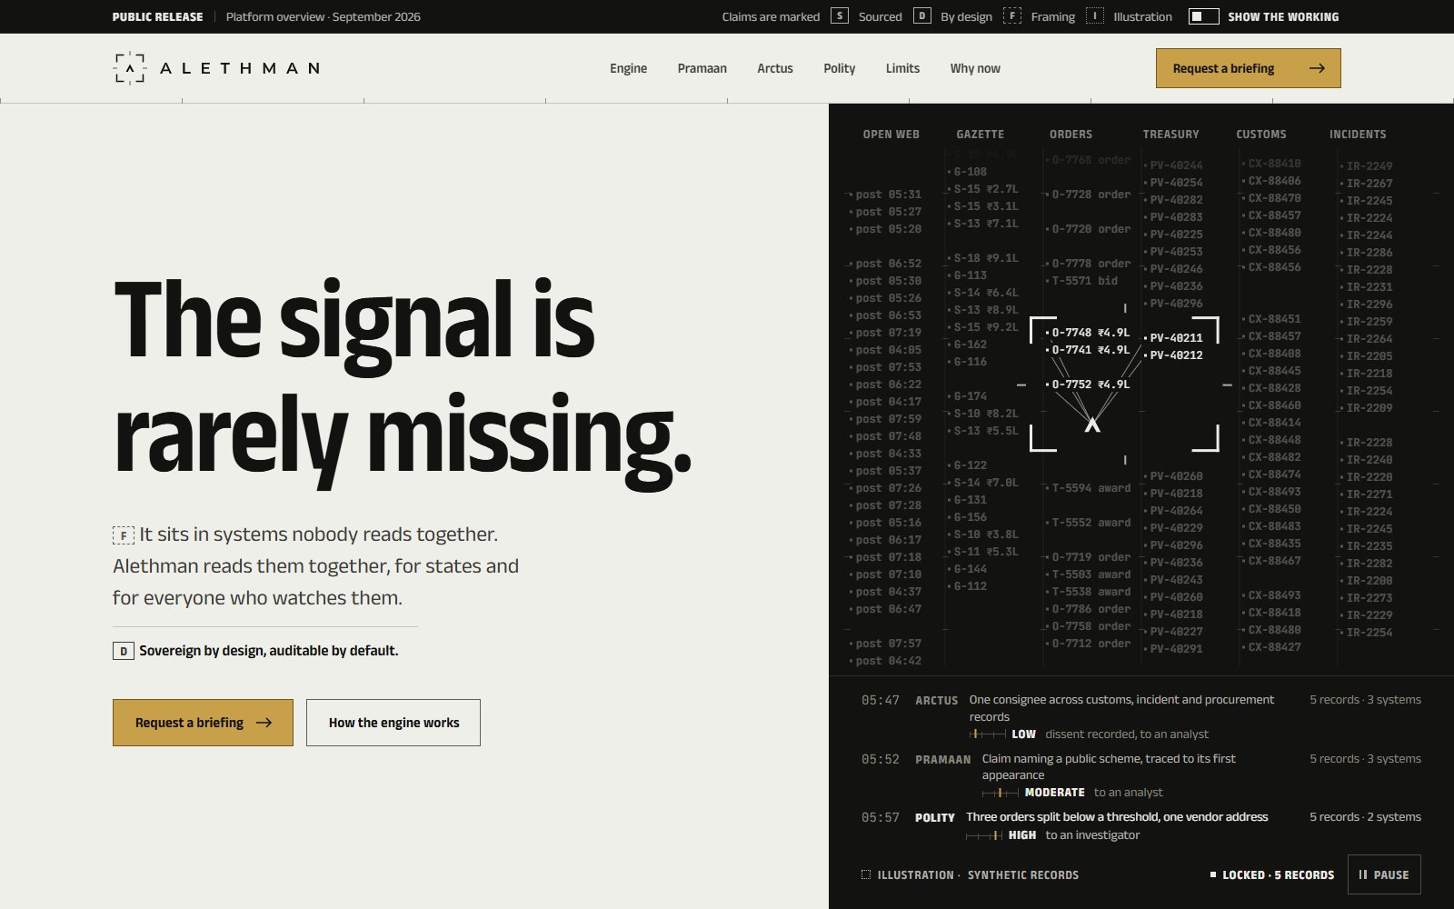Screen dimensions: 1454x909
Task: Open the Engine nav item
Action: (x=628, y=68)
